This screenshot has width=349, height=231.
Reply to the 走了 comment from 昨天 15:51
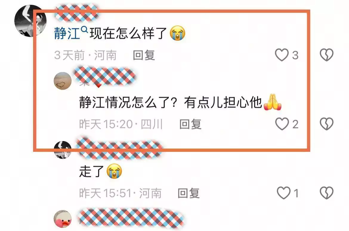189,193
